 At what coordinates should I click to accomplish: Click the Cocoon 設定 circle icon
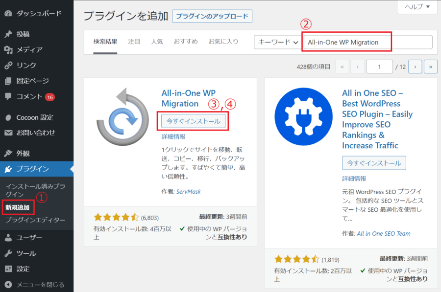(x=8, y=117)
